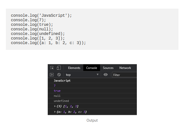Go to the Network tab
Viewport: 196px width, 130px height.
click(125, 68)
